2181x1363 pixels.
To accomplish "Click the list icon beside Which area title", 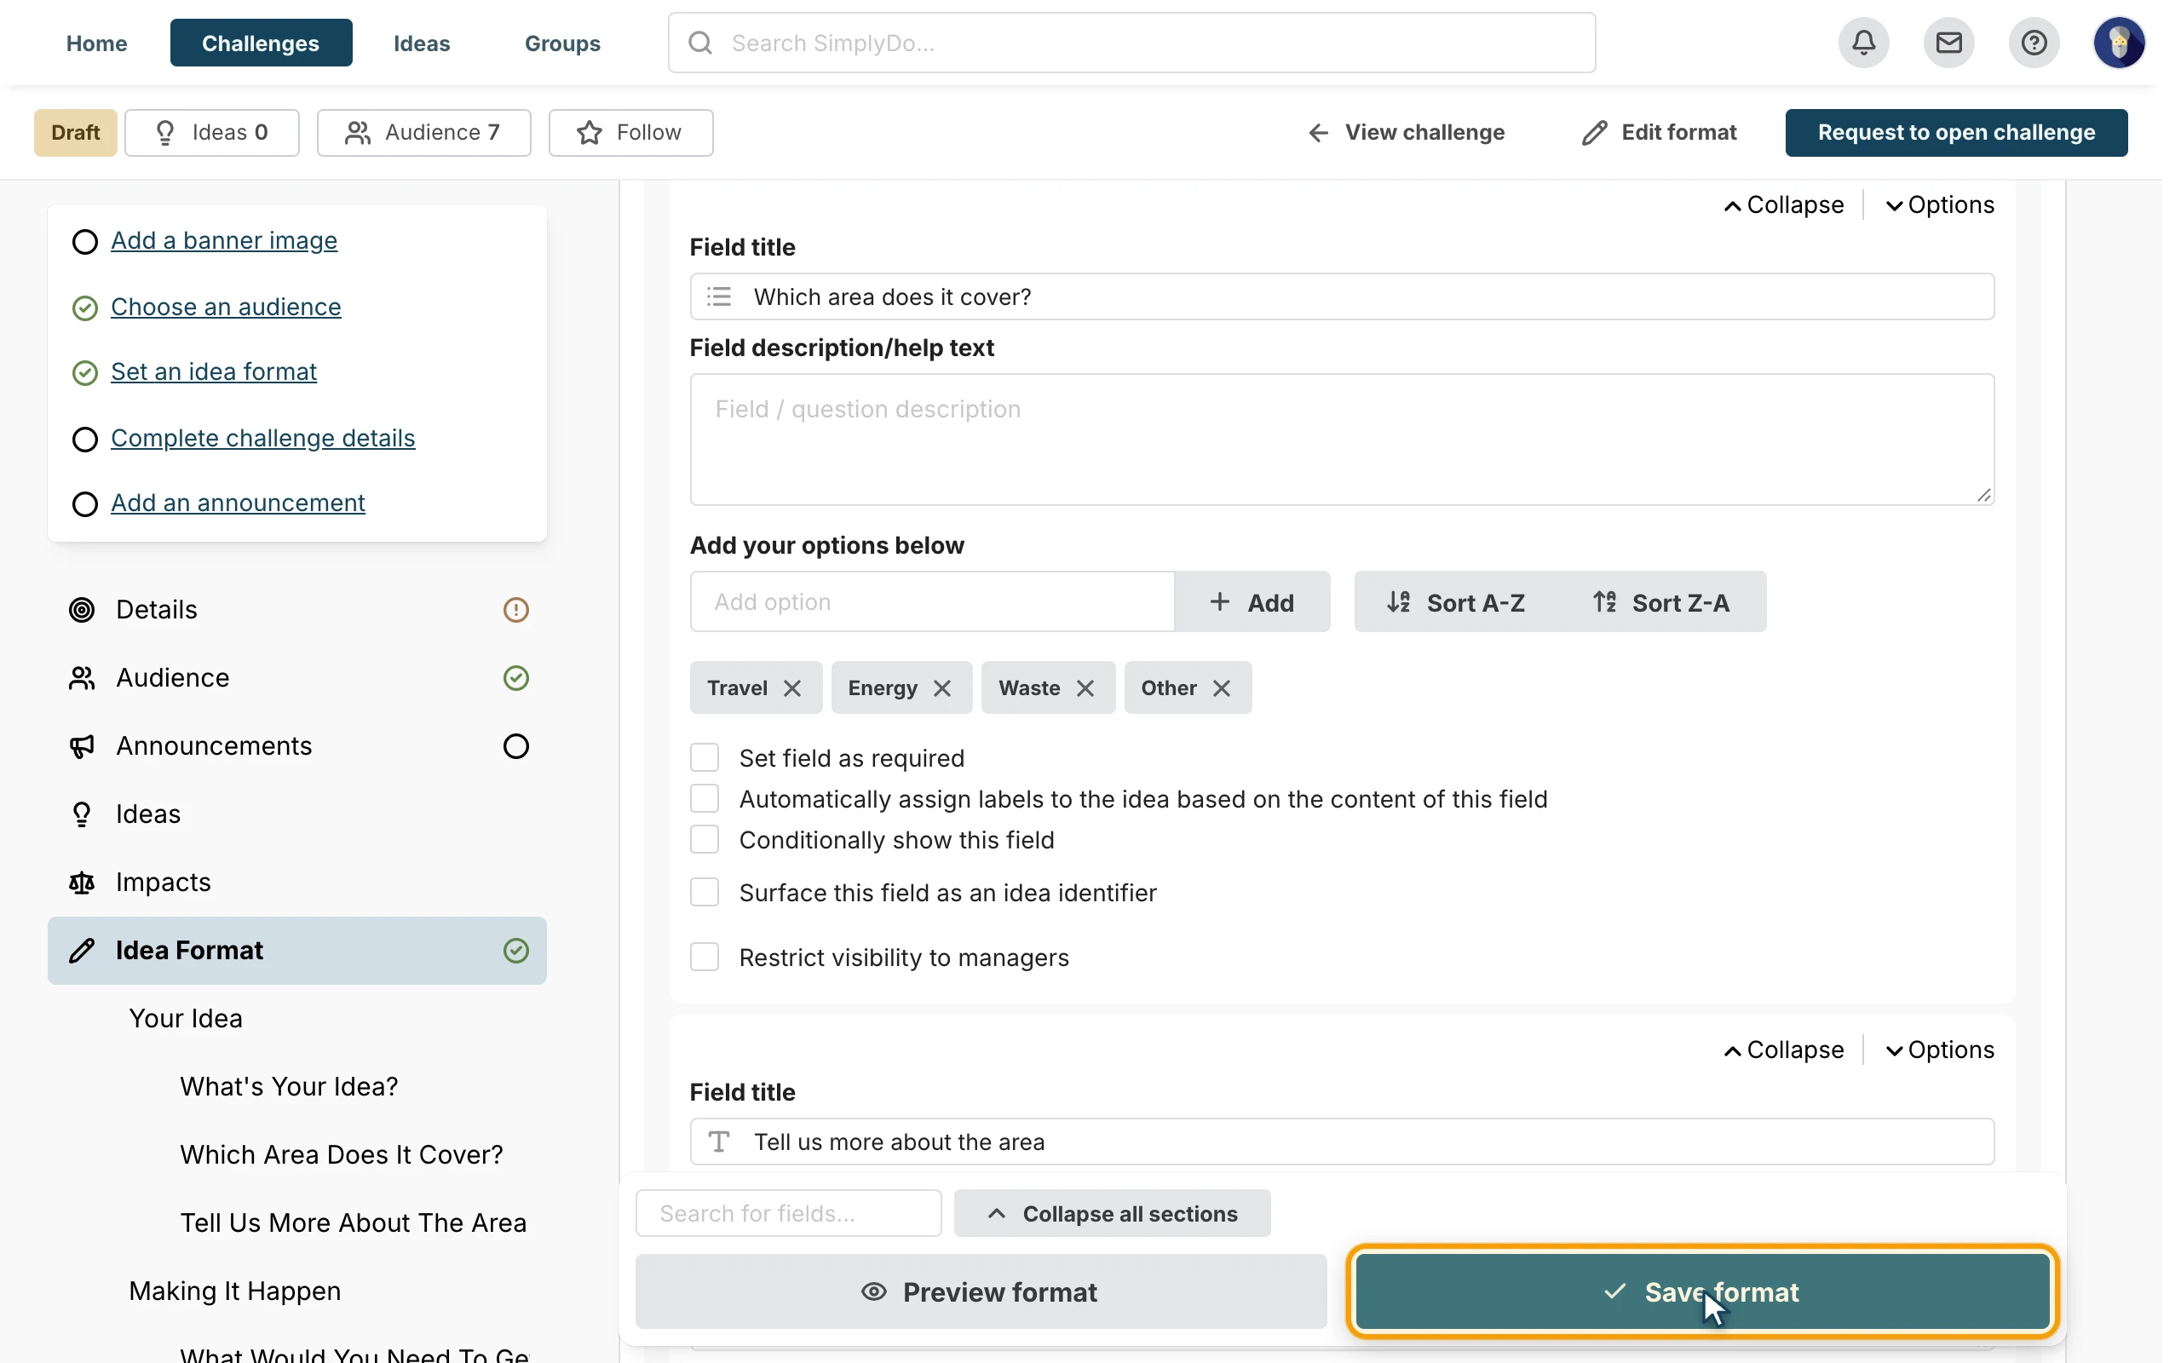I will click(719, 296).
